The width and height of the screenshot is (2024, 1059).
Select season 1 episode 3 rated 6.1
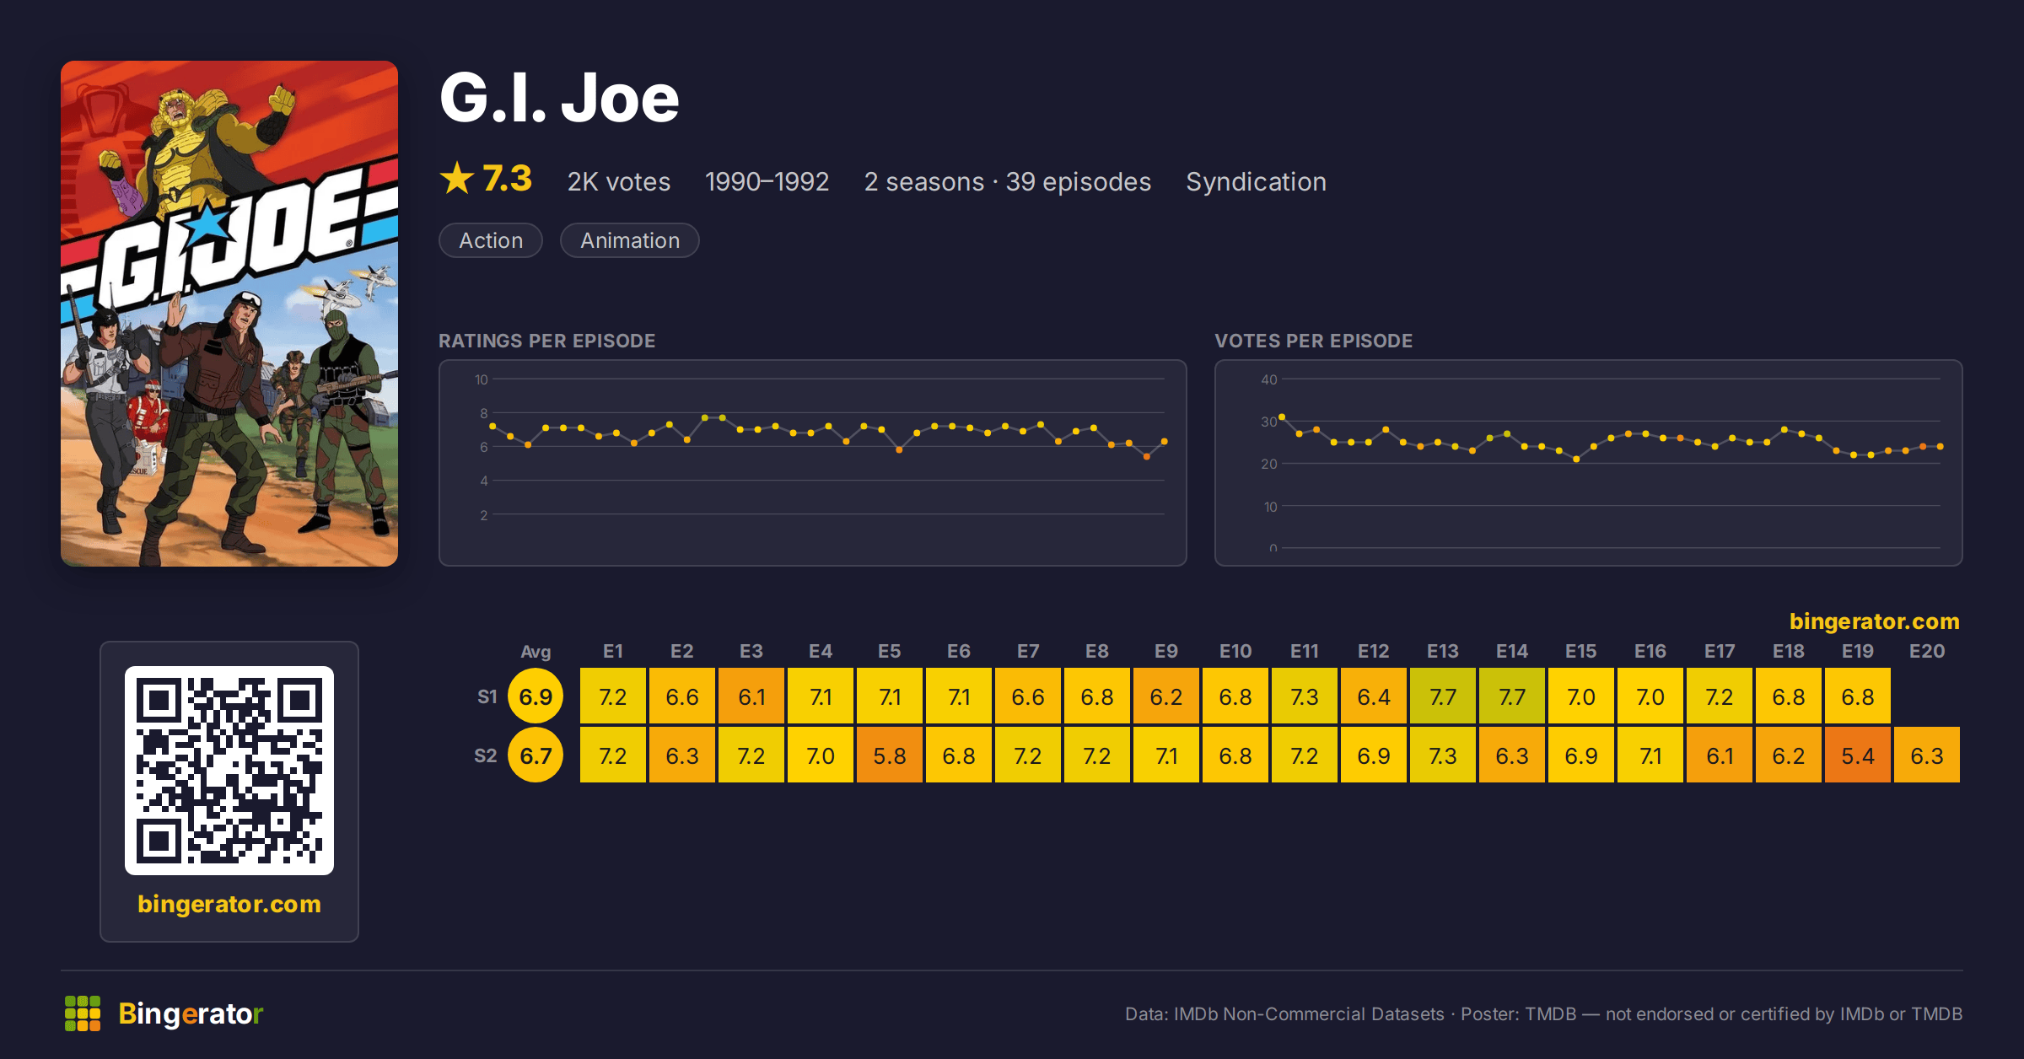[x=751, y=696]
